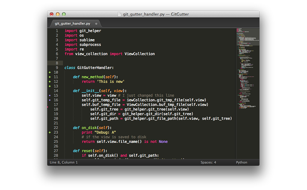Click line number 27 in the gutter
Image resolution: width=307 pixels, height=190 pixels.
pos(56,151)
